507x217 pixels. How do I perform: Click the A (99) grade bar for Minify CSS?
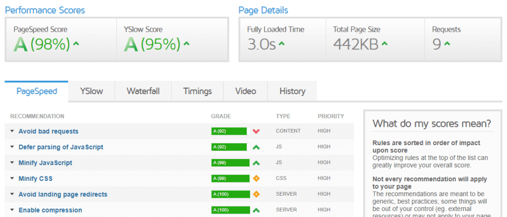pyautogui.click(x=231, y=178)
